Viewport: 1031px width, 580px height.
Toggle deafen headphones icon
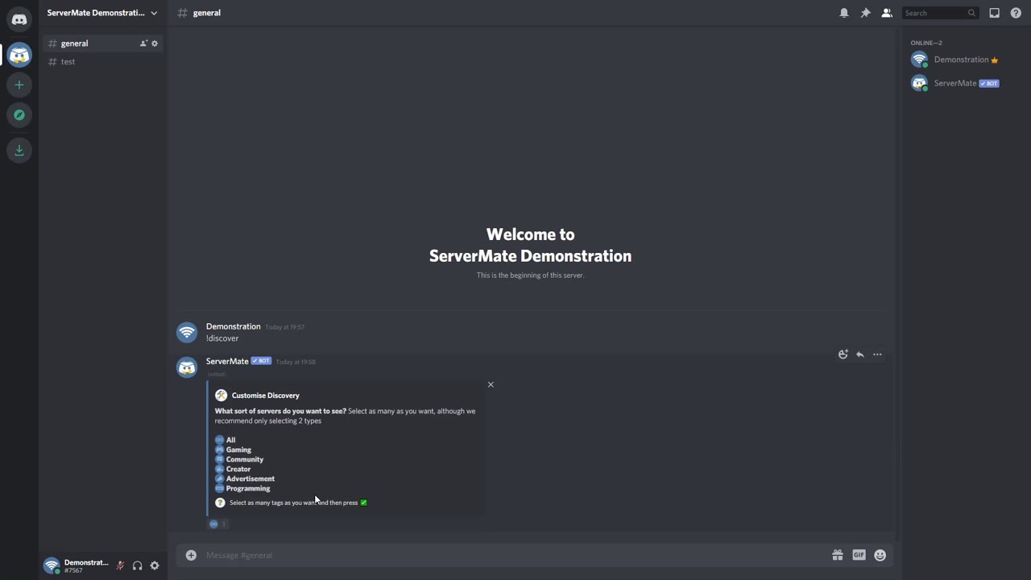138,565
